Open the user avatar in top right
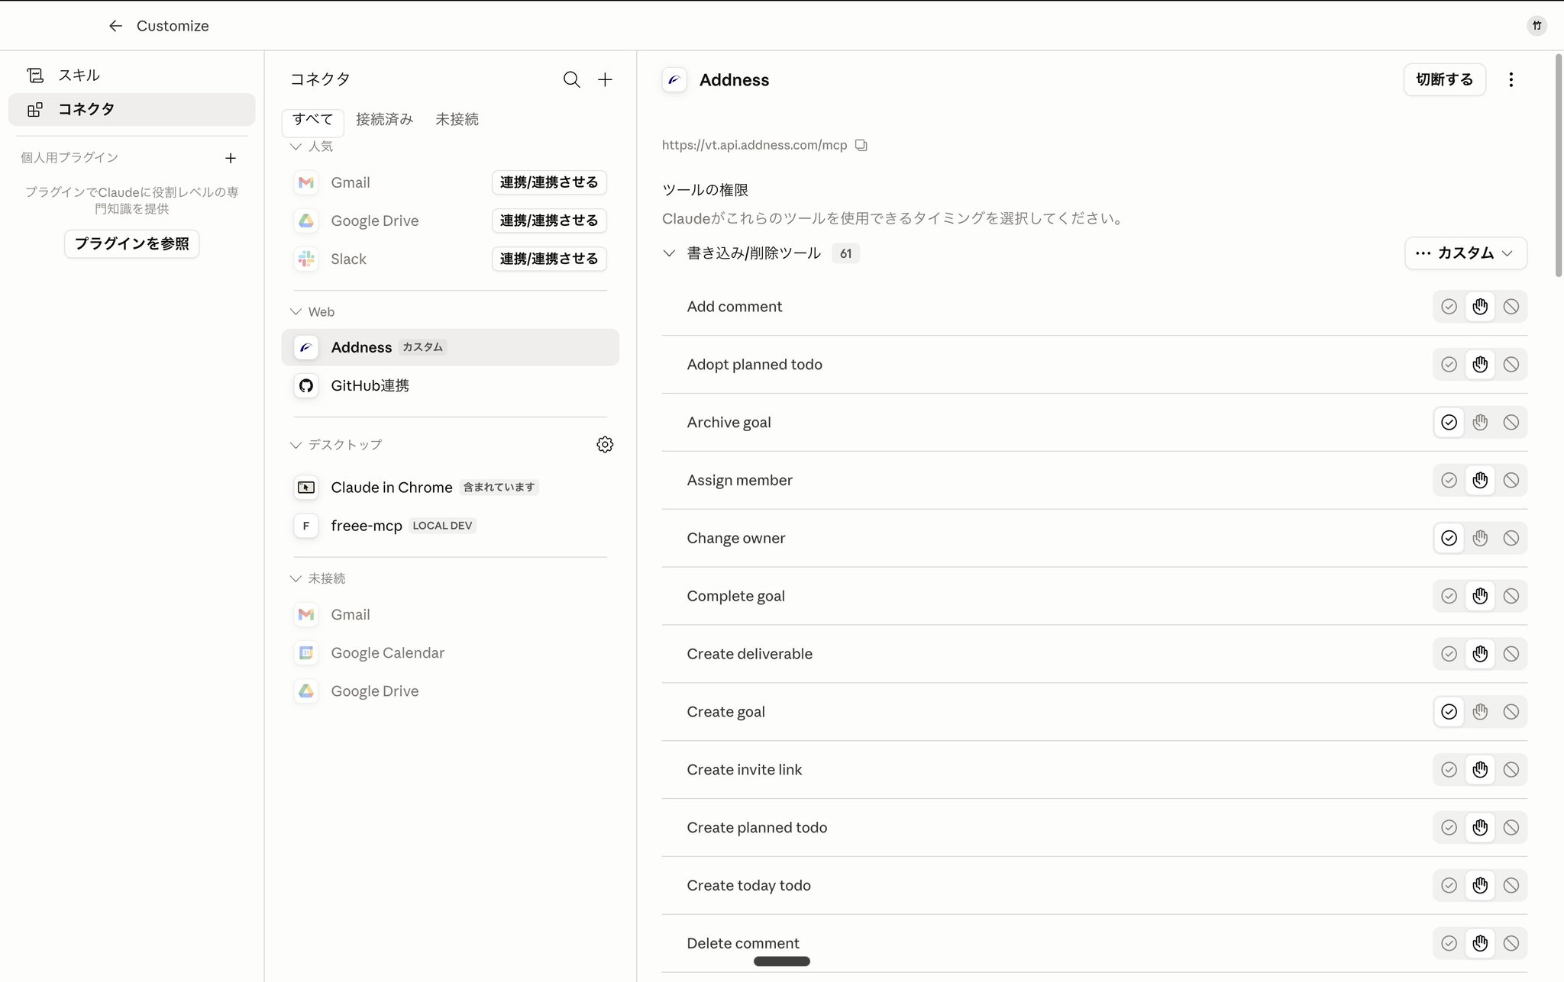Viewport: 1564px width, 982px height. coord(1537,26)
